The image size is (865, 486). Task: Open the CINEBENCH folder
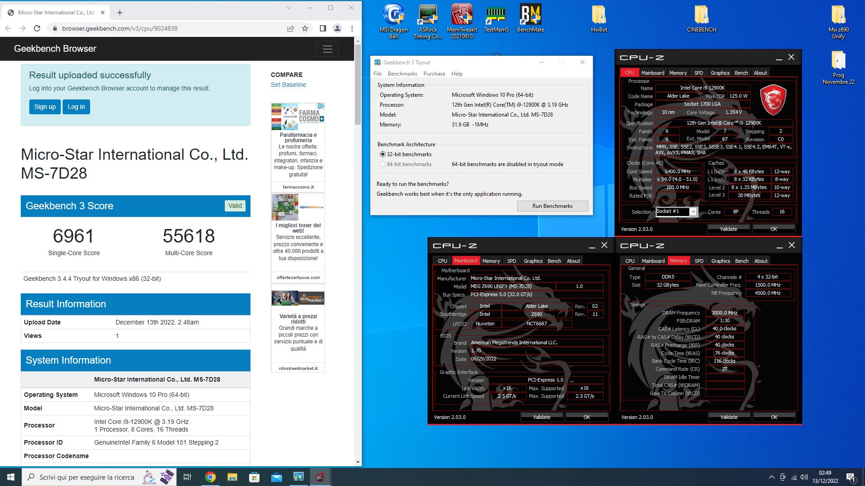(701, 18)
